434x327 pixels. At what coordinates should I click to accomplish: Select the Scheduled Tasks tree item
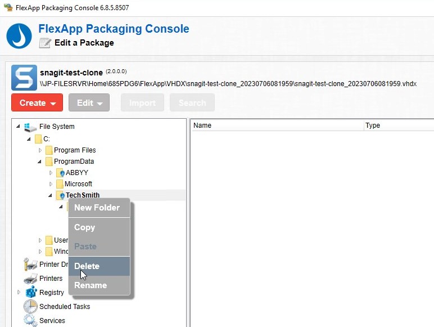[x=65, y=307]
